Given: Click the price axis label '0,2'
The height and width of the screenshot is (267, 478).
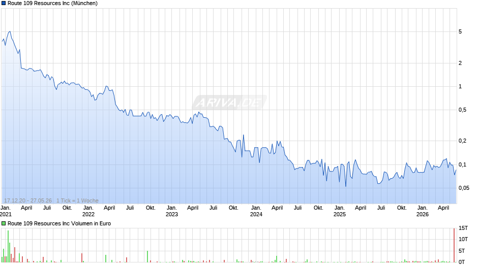Looking at the screenshot, I should tap(462, 141).
